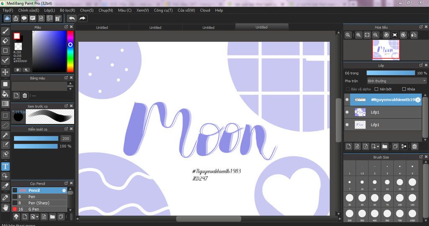Open the Chỉnh sửa(E) menu
This screenshot has height=226, width=429.
(x=29, y=10)
